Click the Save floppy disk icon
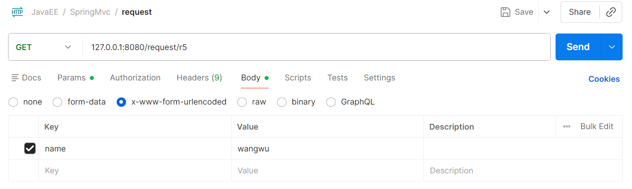 506,12
